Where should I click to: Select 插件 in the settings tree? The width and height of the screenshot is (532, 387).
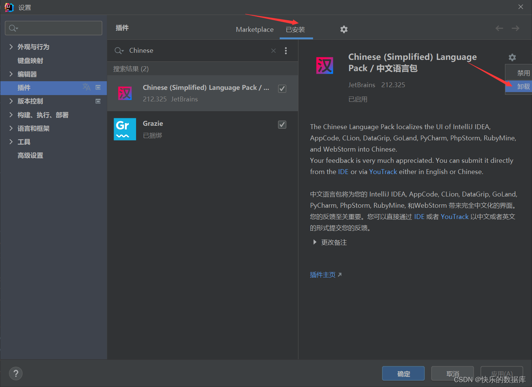(54, 88)
